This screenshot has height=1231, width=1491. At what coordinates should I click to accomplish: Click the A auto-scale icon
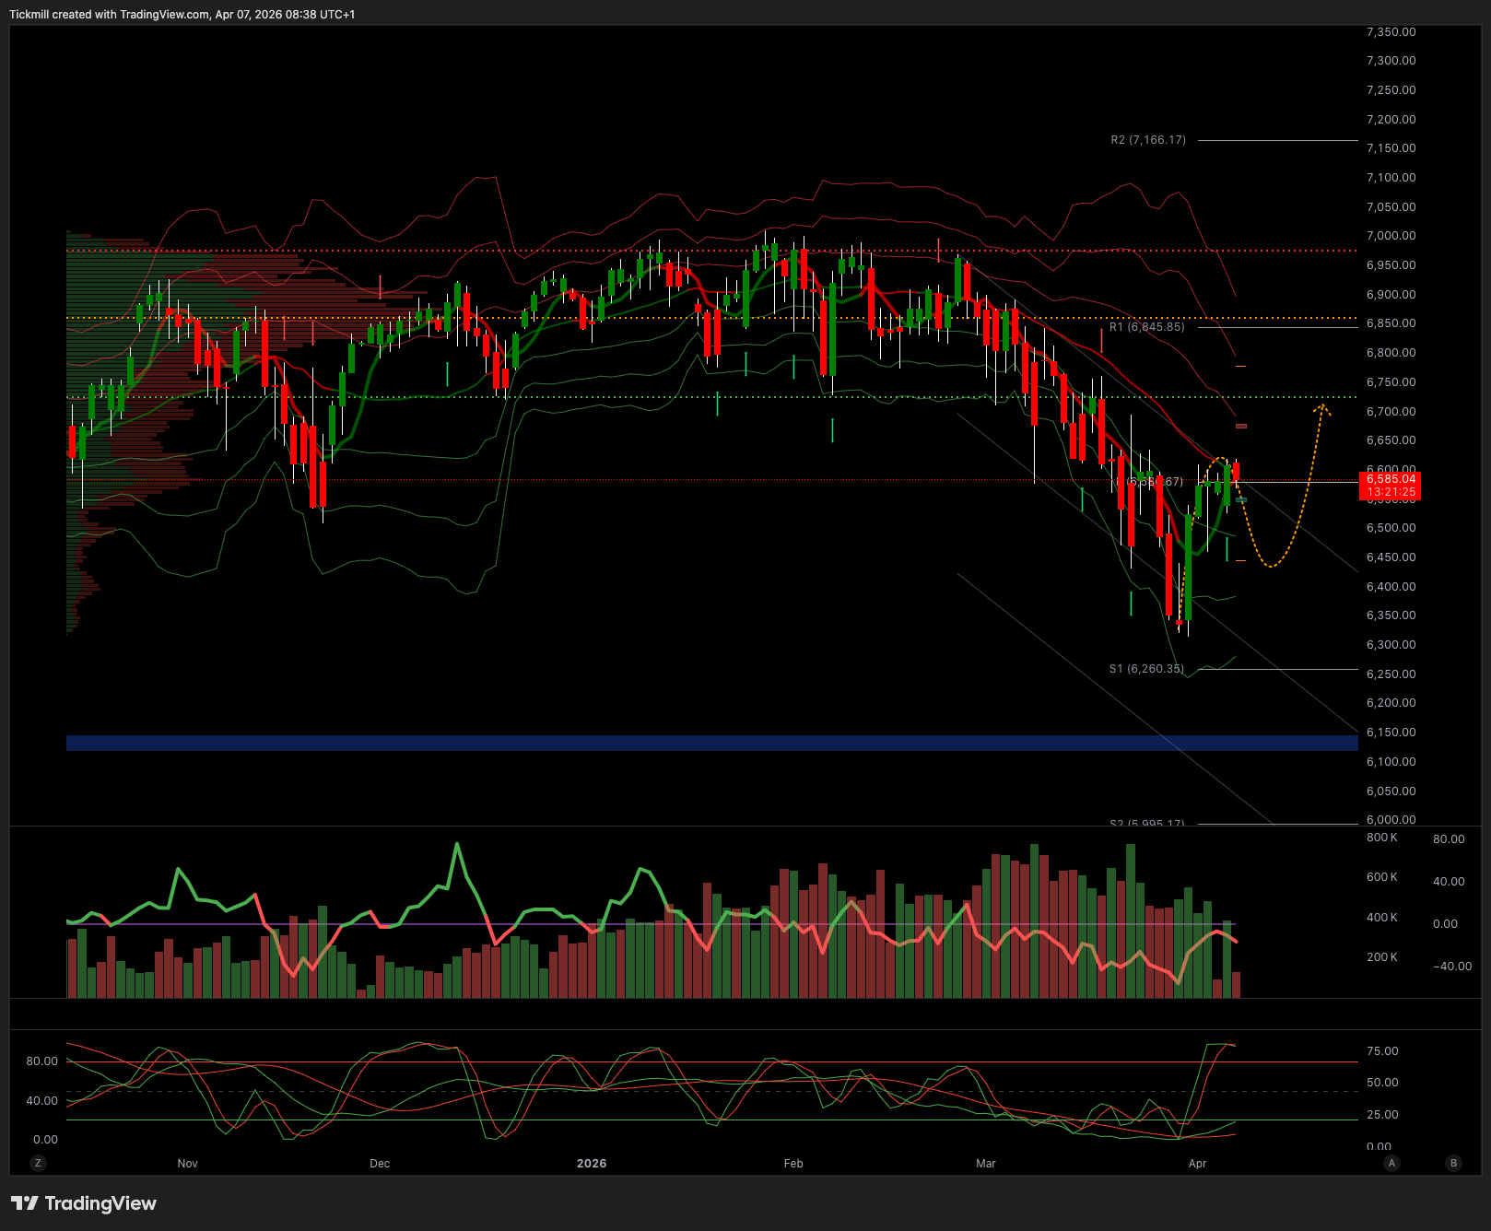1391,1163
